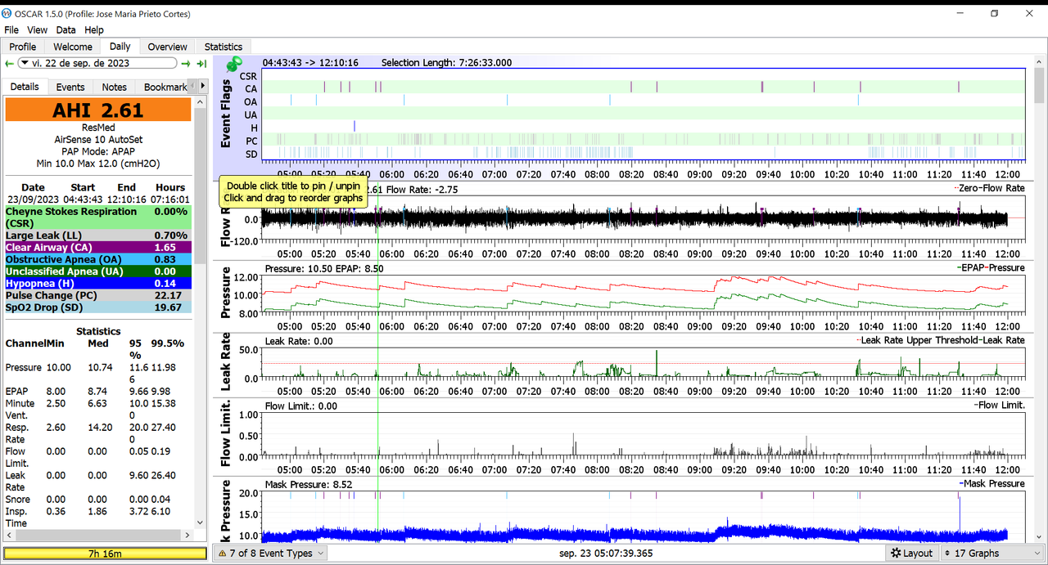
Task: Open the View menu
Action: (x=37, y=29)
